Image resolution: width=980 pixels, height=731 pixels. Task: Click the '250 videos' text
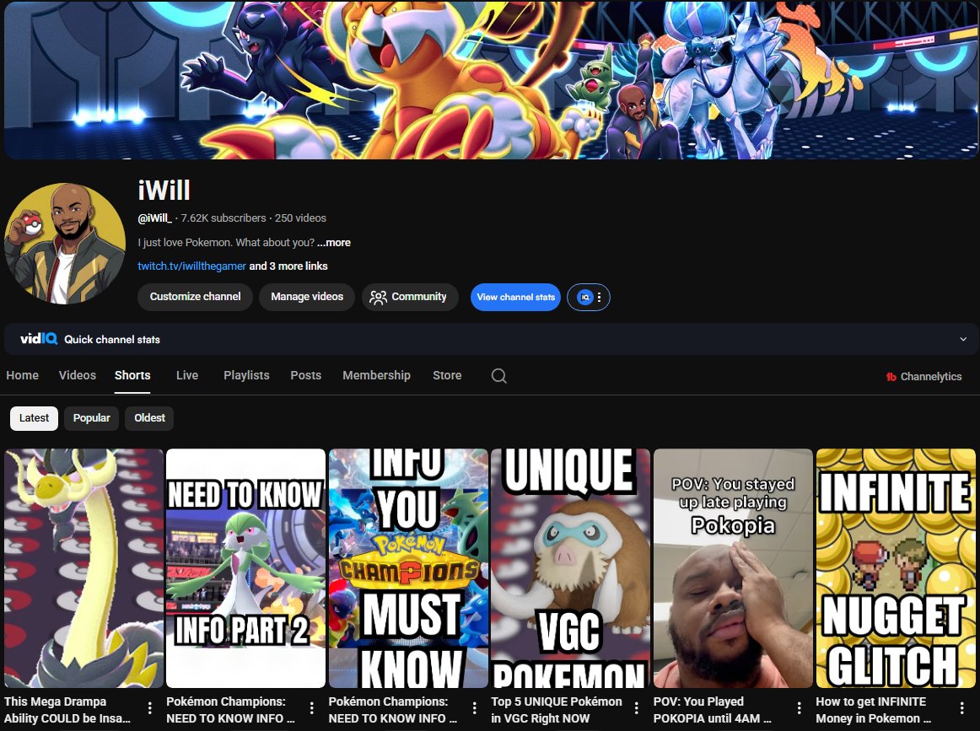tap(300, 218)
